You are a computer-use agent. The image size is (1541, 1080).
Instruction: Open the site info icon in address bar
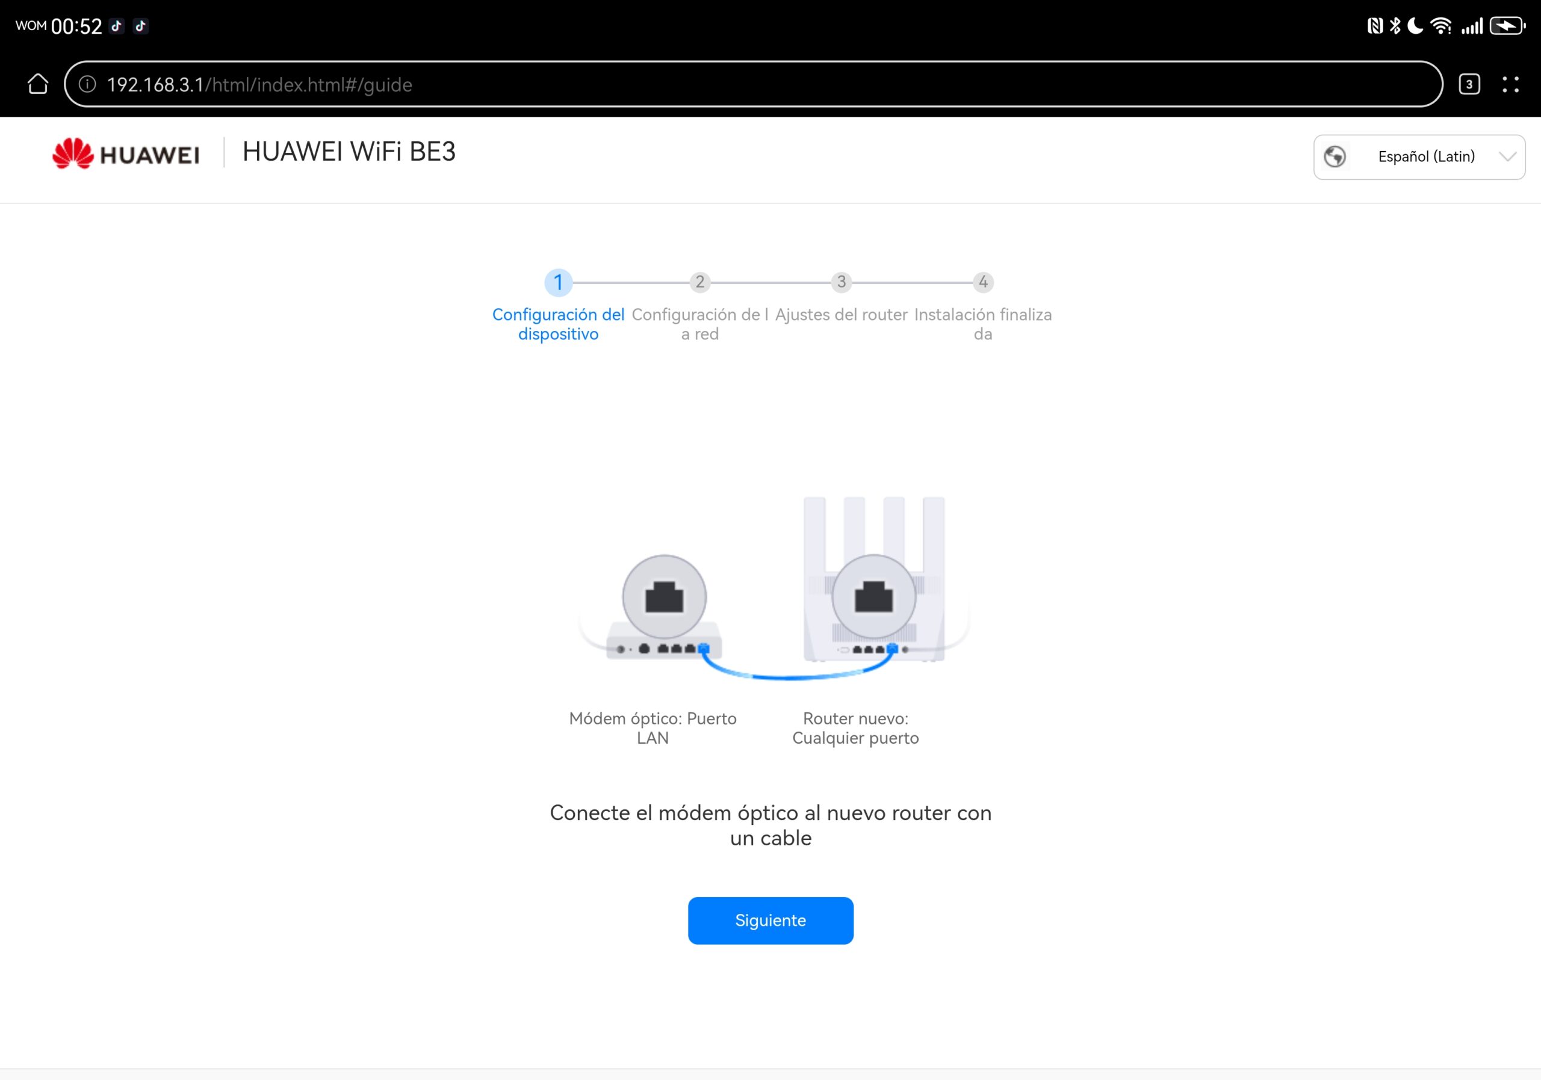pyautogui.click(x=87, y=84)
